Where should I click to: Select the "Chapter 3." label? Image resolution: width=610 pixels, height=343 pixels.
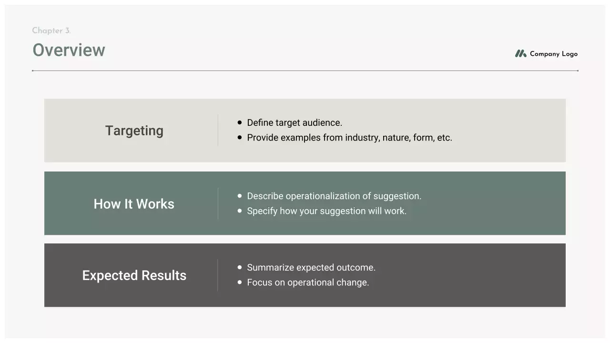pyautogui.click(x=51, y=30)
